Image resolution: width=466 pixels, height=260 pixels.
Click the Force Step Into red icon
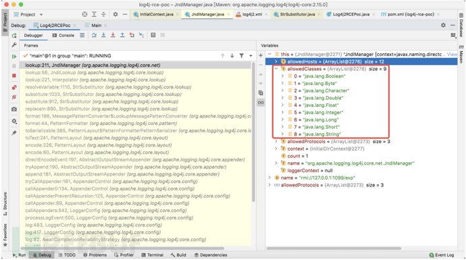click(113, 35)
